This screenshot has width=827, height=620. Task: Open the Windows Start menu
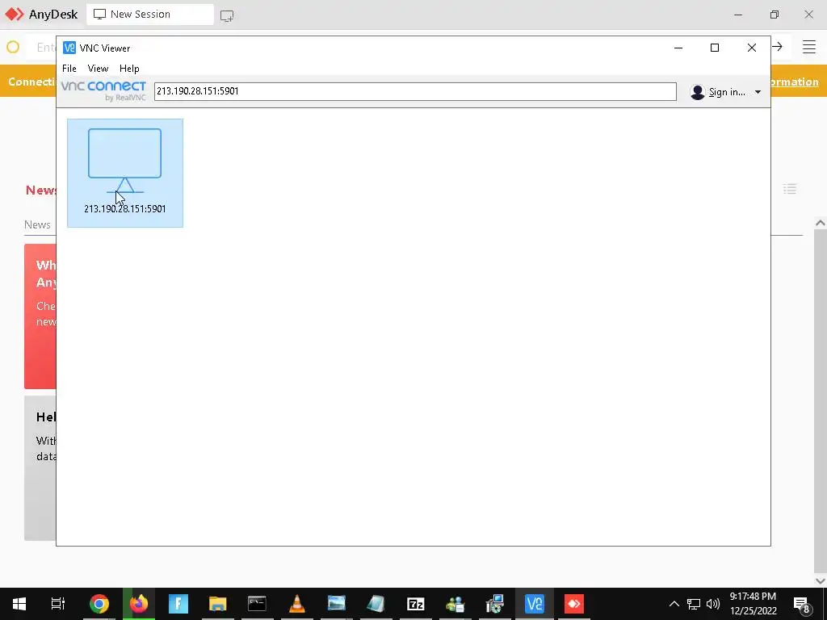click(x=19, y=604)
